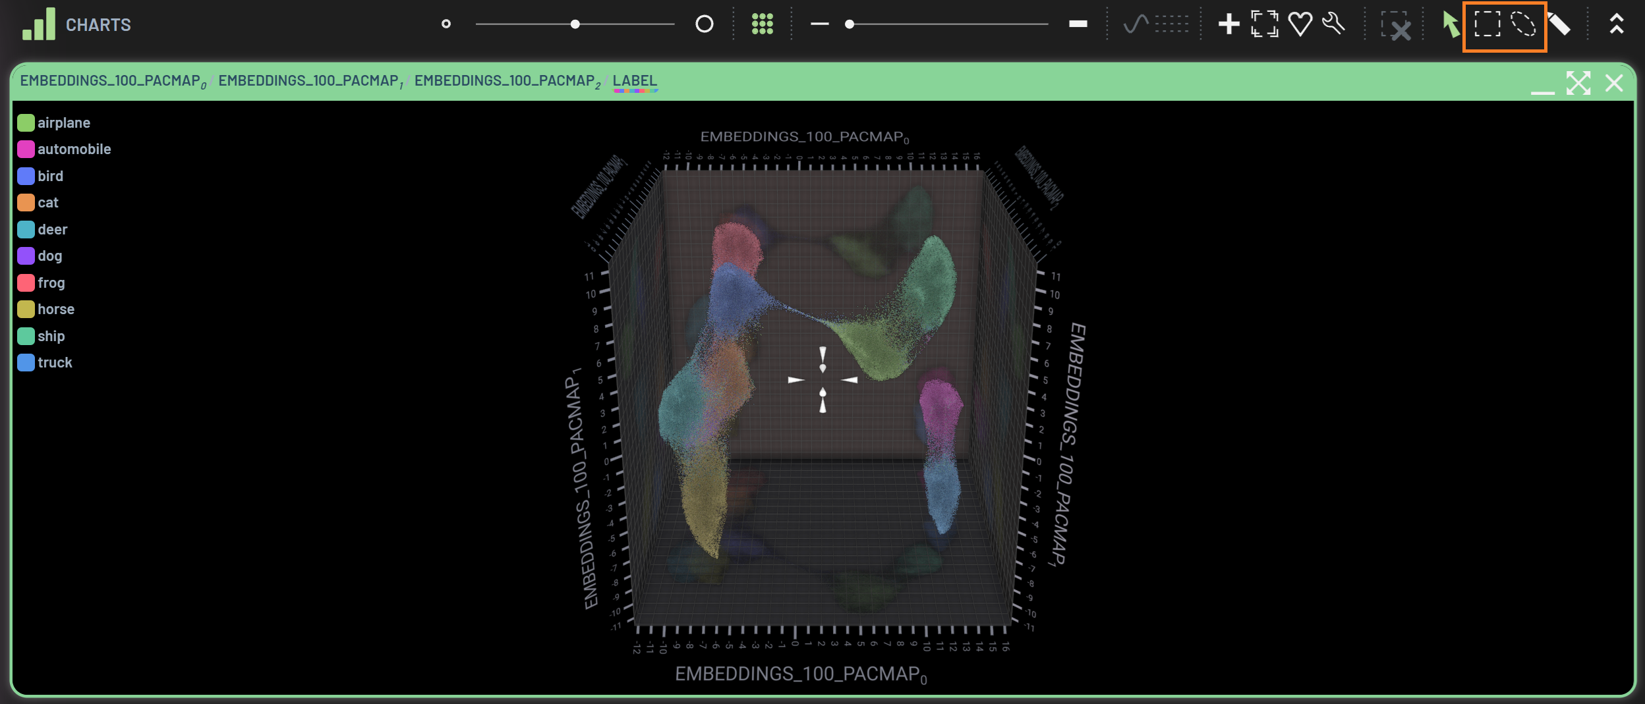Expand the chart panel to fullscreen
The width and height of the screenshot is (1645, 704).
tap(1578, 84)
